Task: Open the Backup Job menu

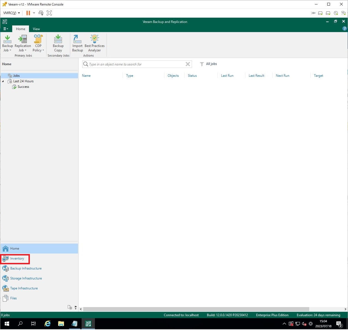Action: [x=7, y=43]
